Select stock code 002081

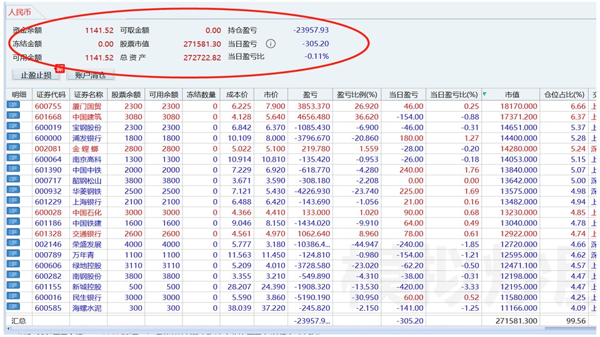pos(48,149)
